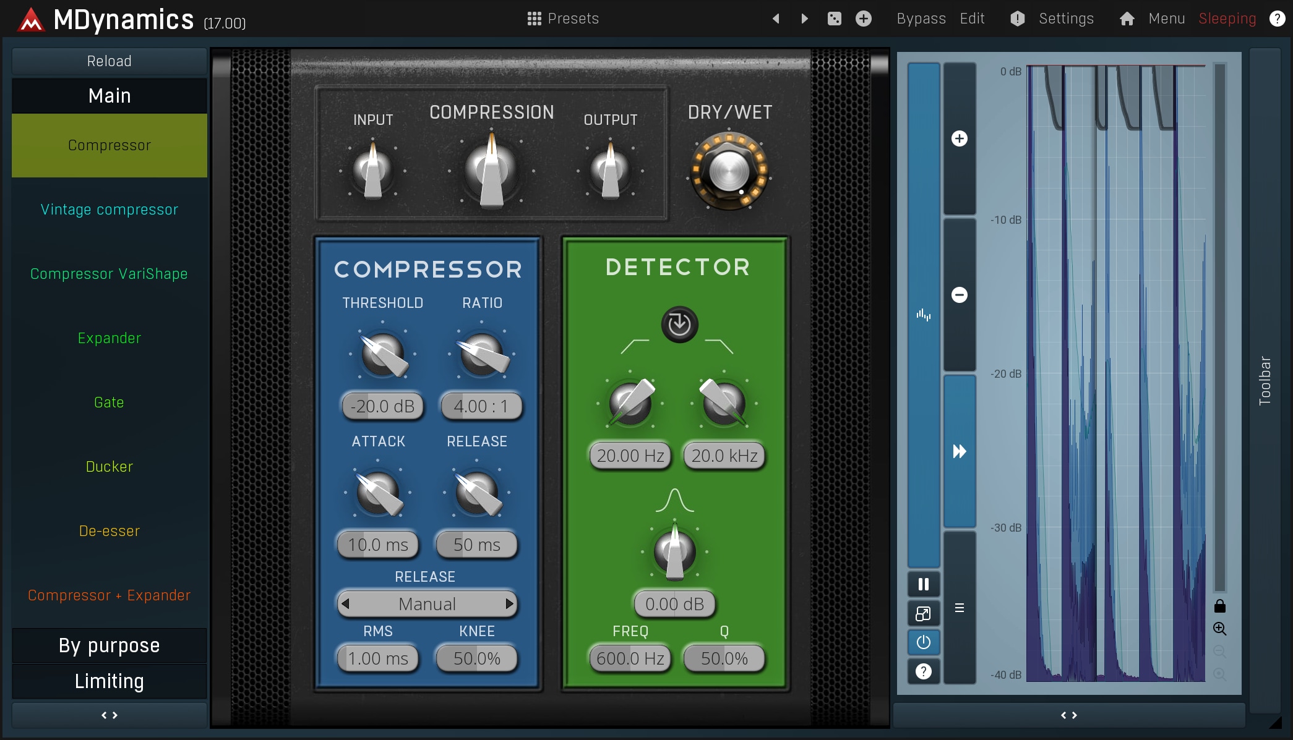The width and height of the screenshot is (1293, 740).
Task: Pause the analyzer graph display
Action: [923, 584]
